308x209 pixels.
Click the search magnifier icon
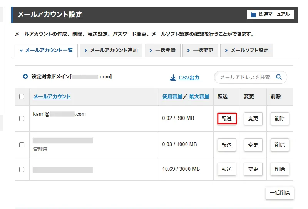click(279, 77)
